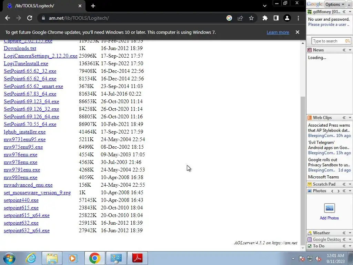Open the Chrome profile avatar menu
Image resolution: width=353 pixels, height=265 pixels.
(x=287, y=18)
